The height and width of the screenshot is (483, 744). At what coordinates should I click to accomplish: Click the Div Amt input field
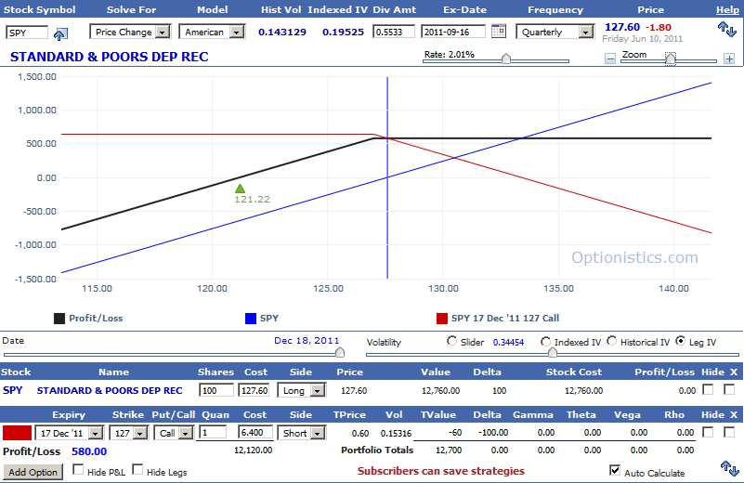[393, 32]
